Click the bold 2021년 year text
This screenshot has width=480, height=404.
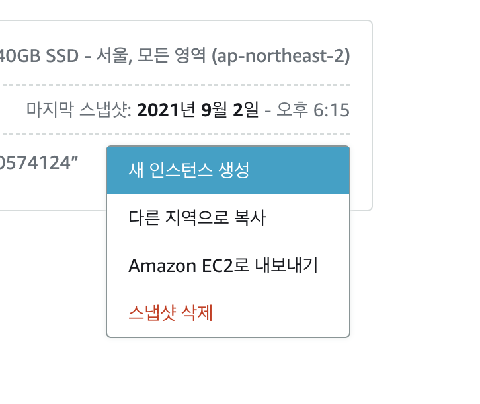[166, 110]
